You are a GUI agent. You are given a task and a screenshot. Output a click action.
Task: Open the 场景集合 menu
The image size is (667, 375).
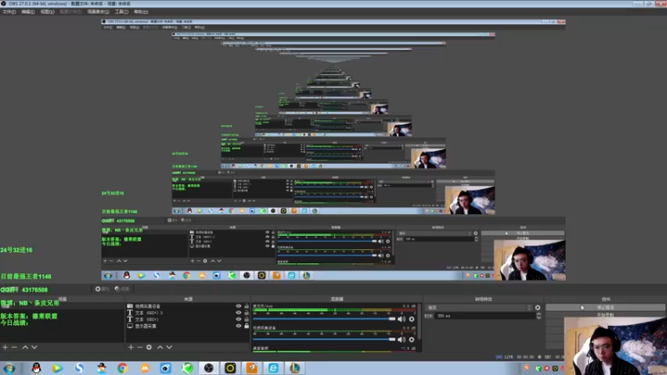pyautogui.click(x=98, y=12)
